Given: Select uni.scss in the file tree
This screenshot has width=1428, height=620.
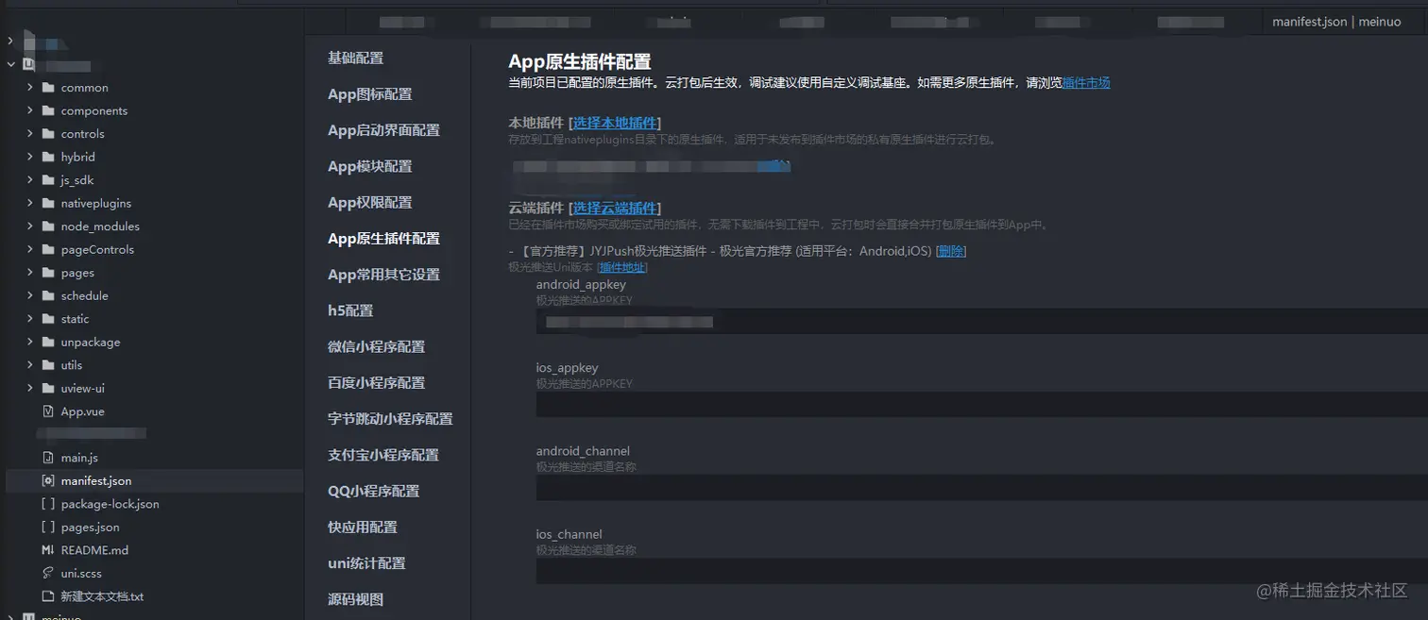Looking at the screenshot, I should 81,574.
